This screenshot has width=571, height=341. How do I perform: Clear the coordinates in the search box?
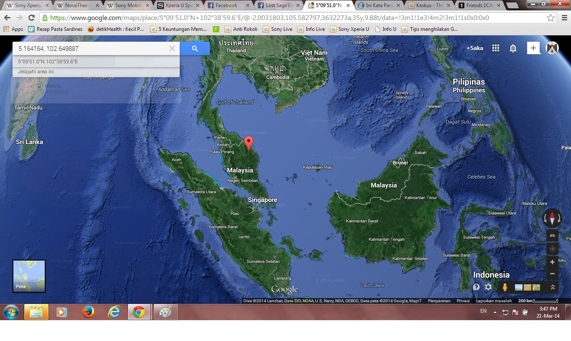[172, 48]
